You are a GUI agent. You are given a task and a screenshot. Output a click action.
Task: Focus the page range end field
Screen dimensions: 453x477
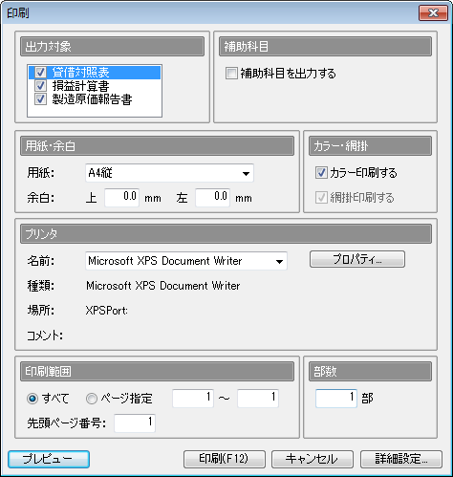258,398
